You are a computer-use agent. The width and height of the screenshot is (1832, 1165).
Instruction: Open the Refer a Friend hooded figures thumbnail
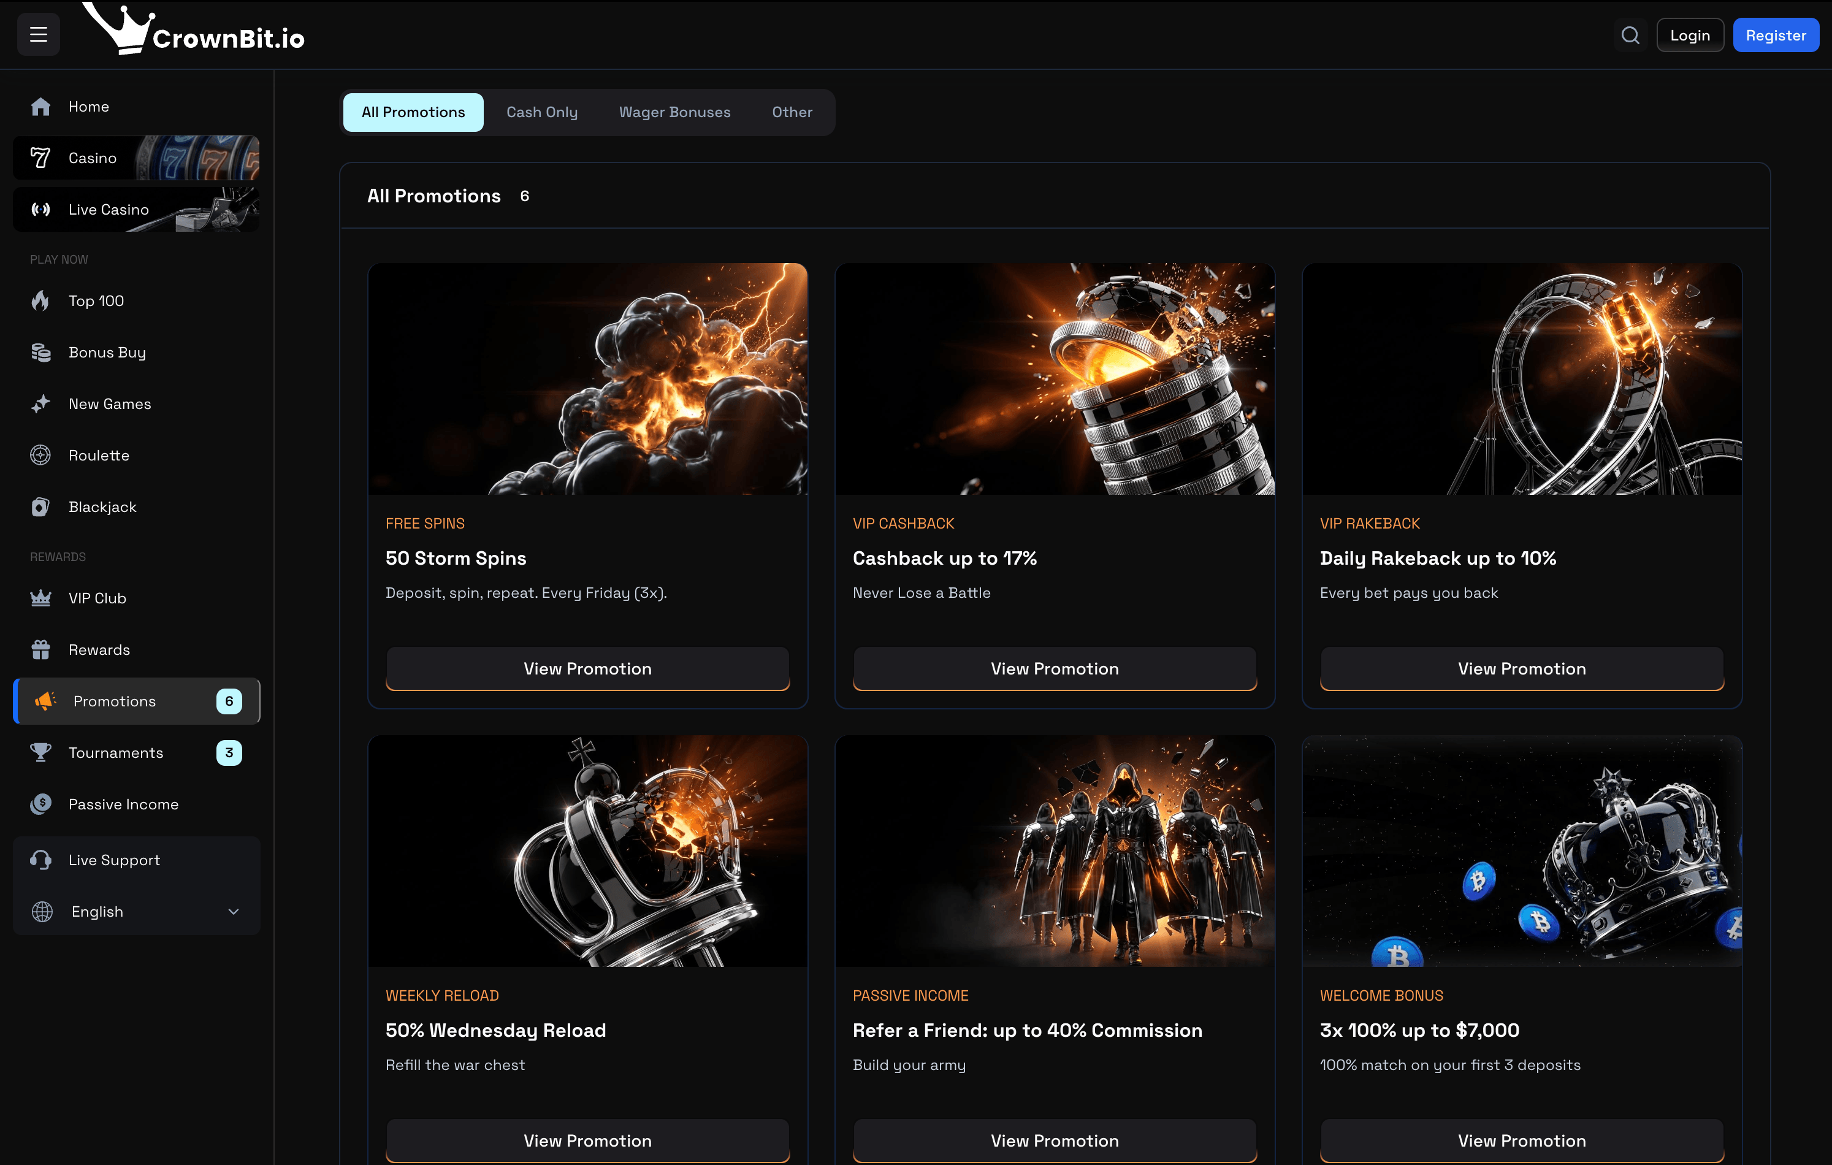pyautogui.click(x=1055, y=850)
